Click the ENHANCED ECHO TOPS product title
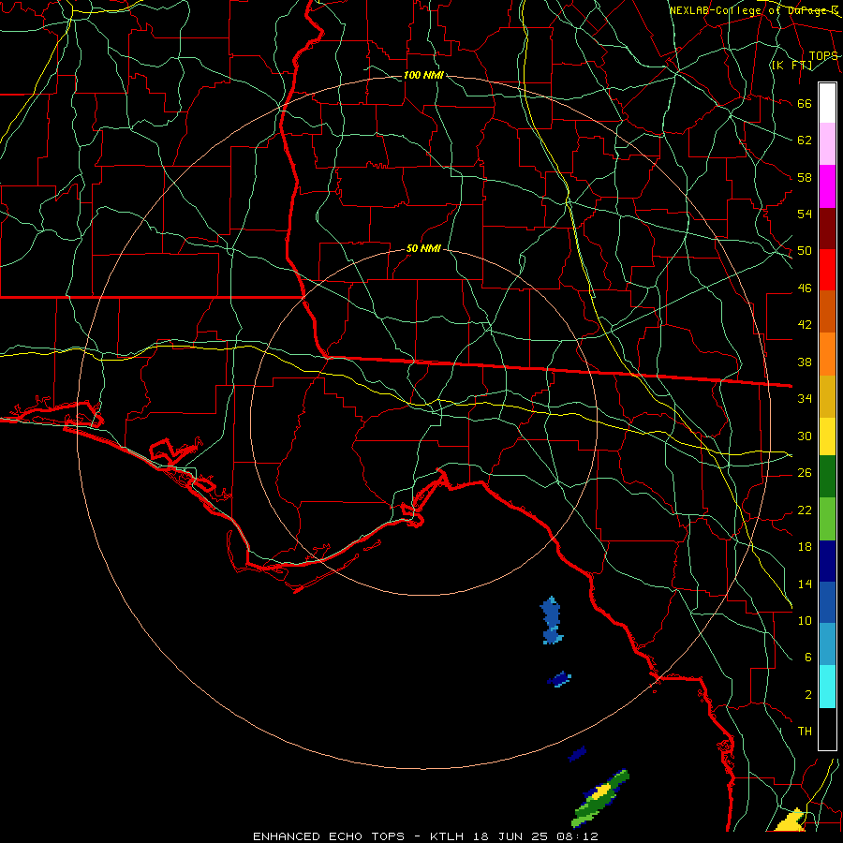Viewport: 843px width, 843px height. click(x=329, y=836)
